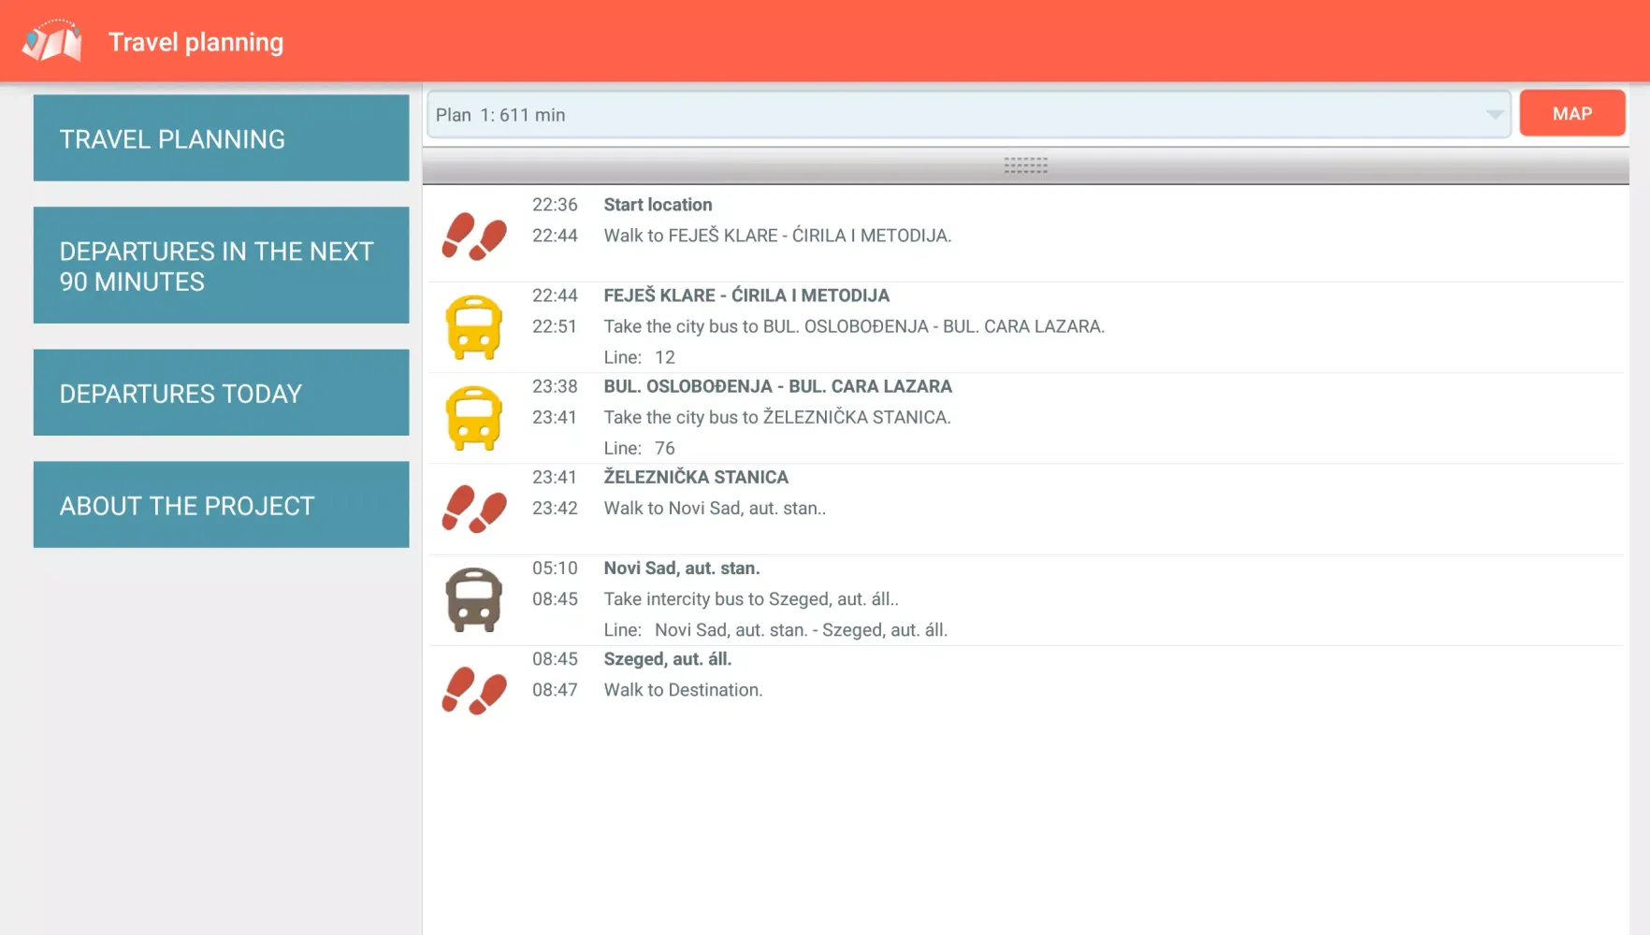This screenshot has width=1650, height=935.
Task: Select the FEJEŠ KLARE - ĆIRILA I METODIJA stop
Action: [745, 295]
